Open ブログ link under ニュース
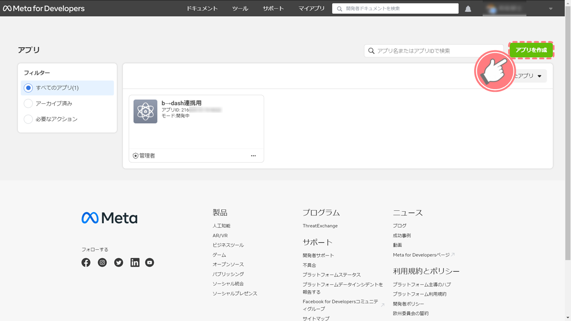Screen dimensions: 571x321 click(400, 226)
